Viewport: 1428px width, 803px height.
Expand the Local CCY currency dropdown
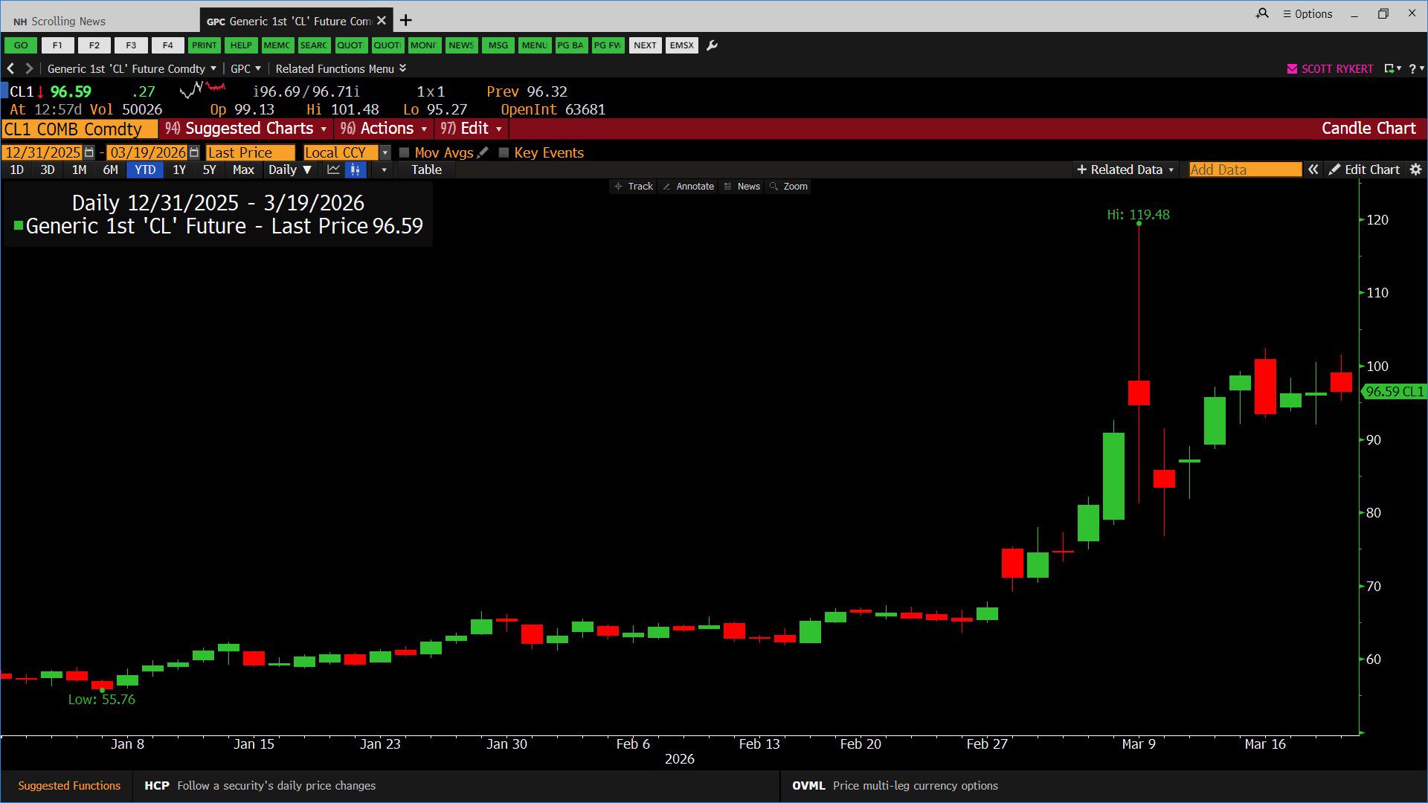pos(385,152)
